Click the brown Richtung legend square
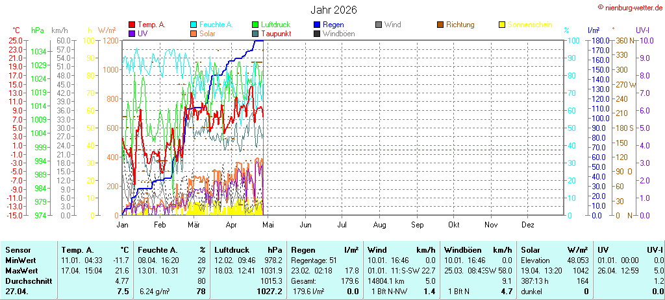 [x=440, y=25]
